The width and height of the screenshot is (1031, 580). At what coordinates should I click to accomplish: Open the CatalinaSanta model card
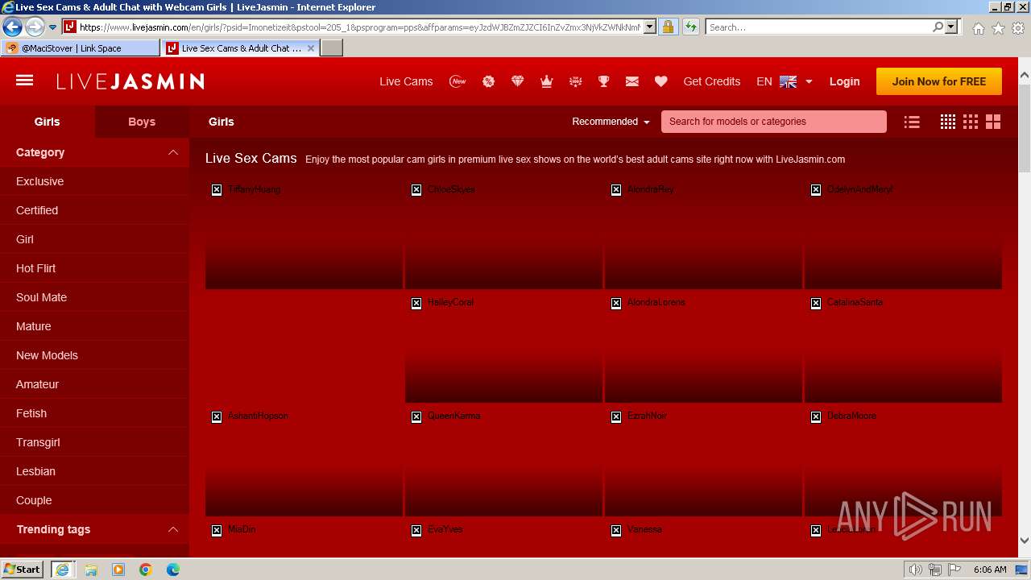(903, 348)
